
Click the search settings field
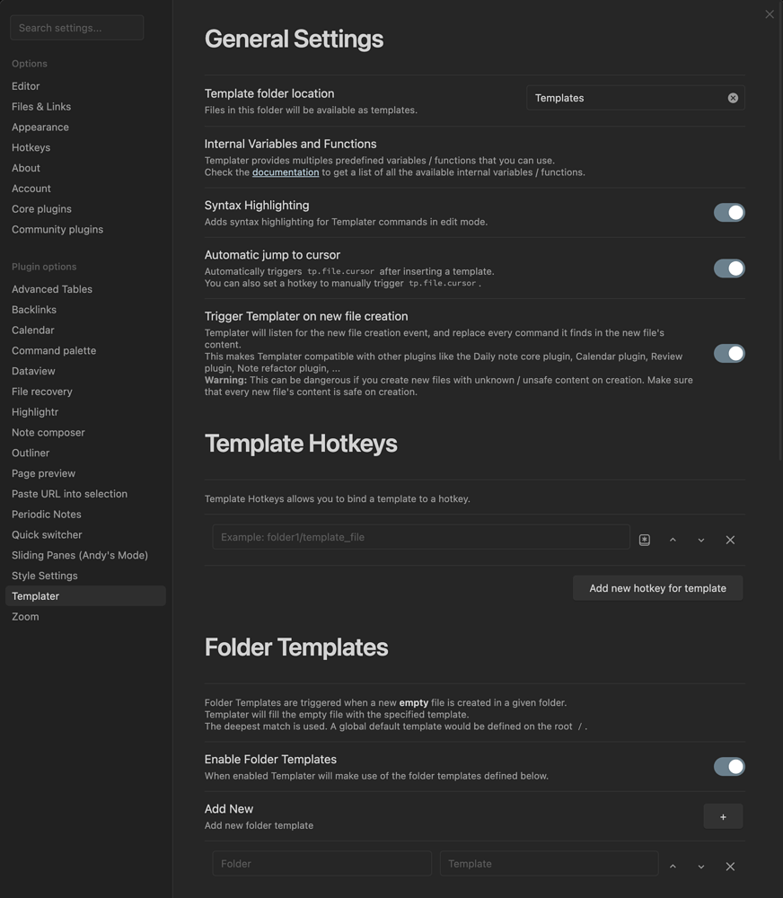[76, 27]
